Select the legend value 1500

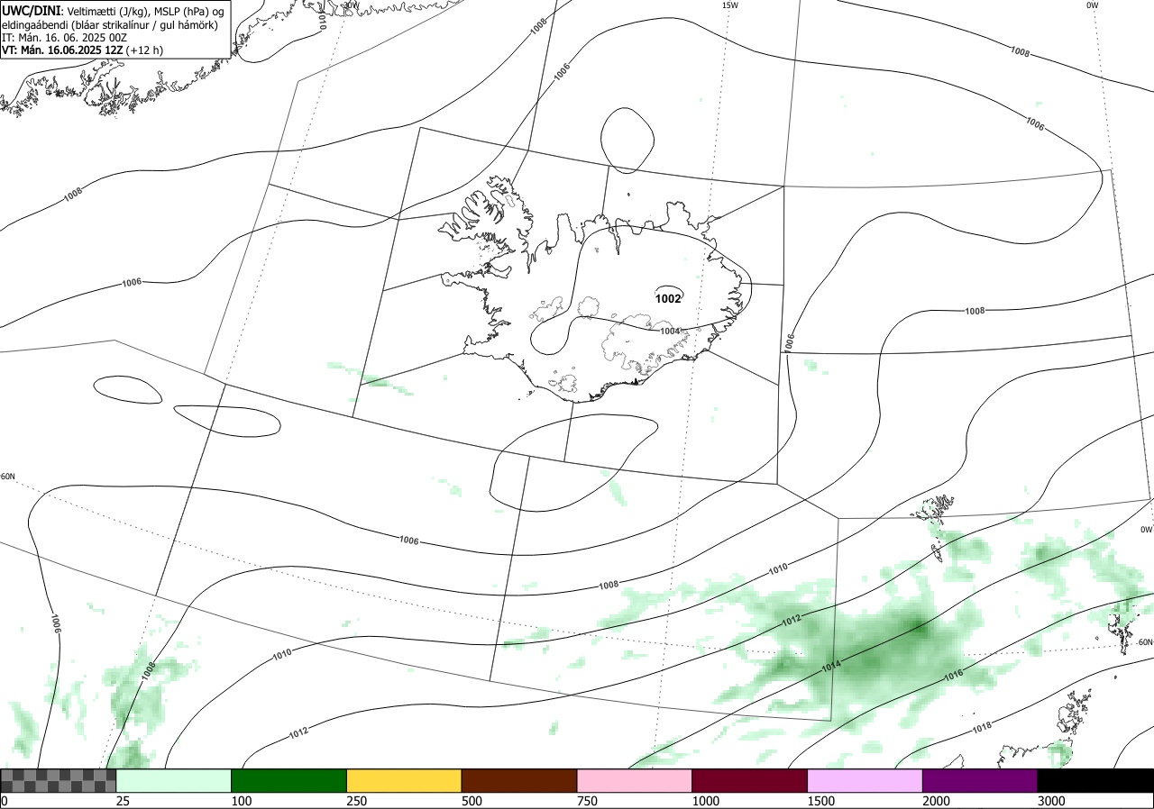[820, 801]
